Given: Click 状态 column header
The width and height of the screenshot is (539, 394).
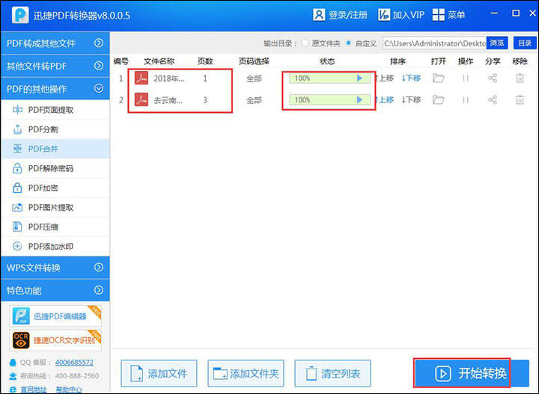Looking at the screenshot, I should [x=327, y=61].
